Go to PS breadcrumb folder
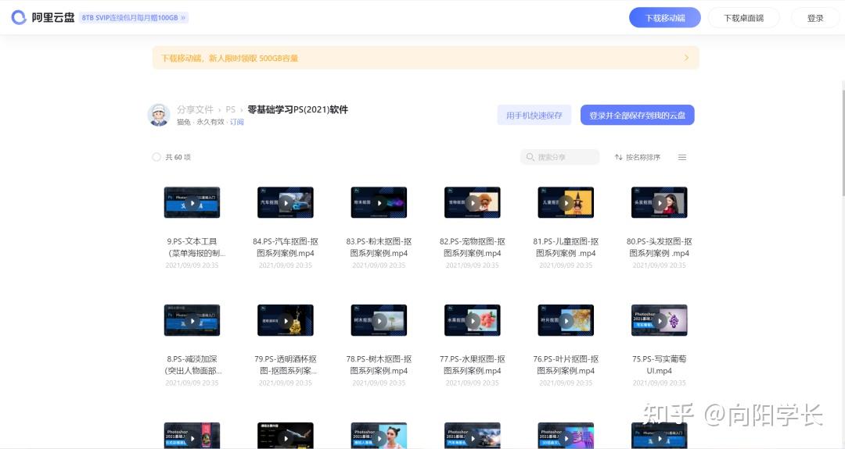This screenshot has height=449, width=845. click(231, 109)
